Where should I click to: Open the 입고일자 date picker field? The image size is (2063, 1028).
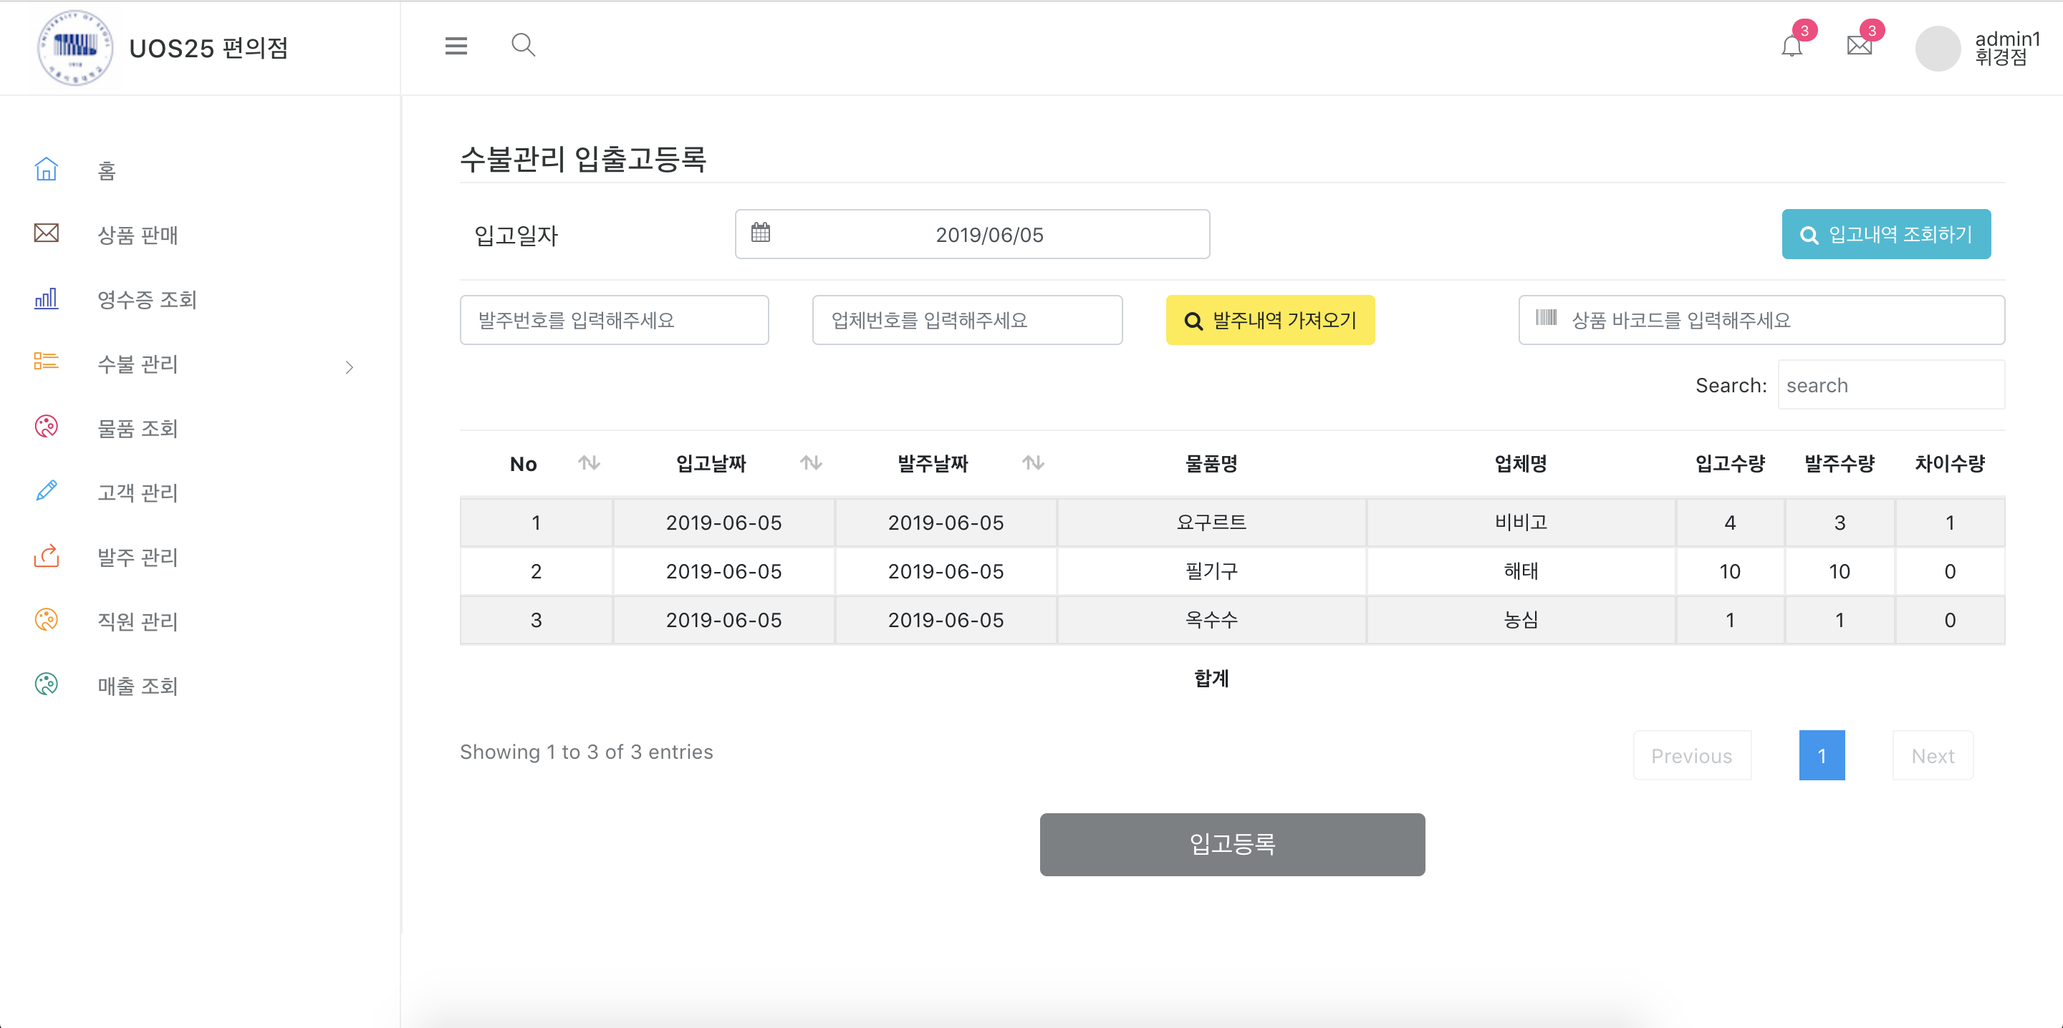click(989, 235)
